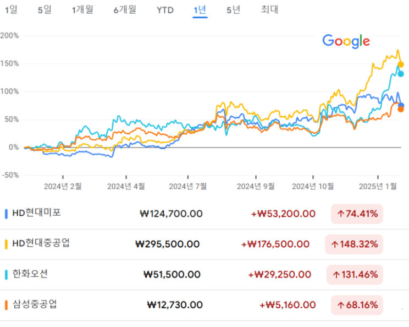This screenshot has width=409, height=327.
Task: Click the 50% y-axis label
Action: pos(12,119)
